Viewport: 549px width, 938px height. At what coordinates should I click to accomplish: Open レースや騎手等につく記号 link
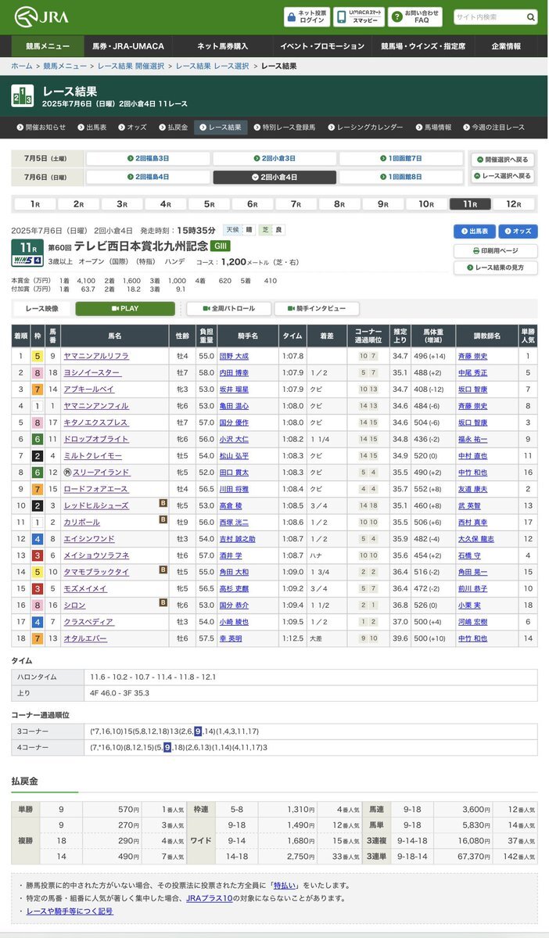click(70, 911)
